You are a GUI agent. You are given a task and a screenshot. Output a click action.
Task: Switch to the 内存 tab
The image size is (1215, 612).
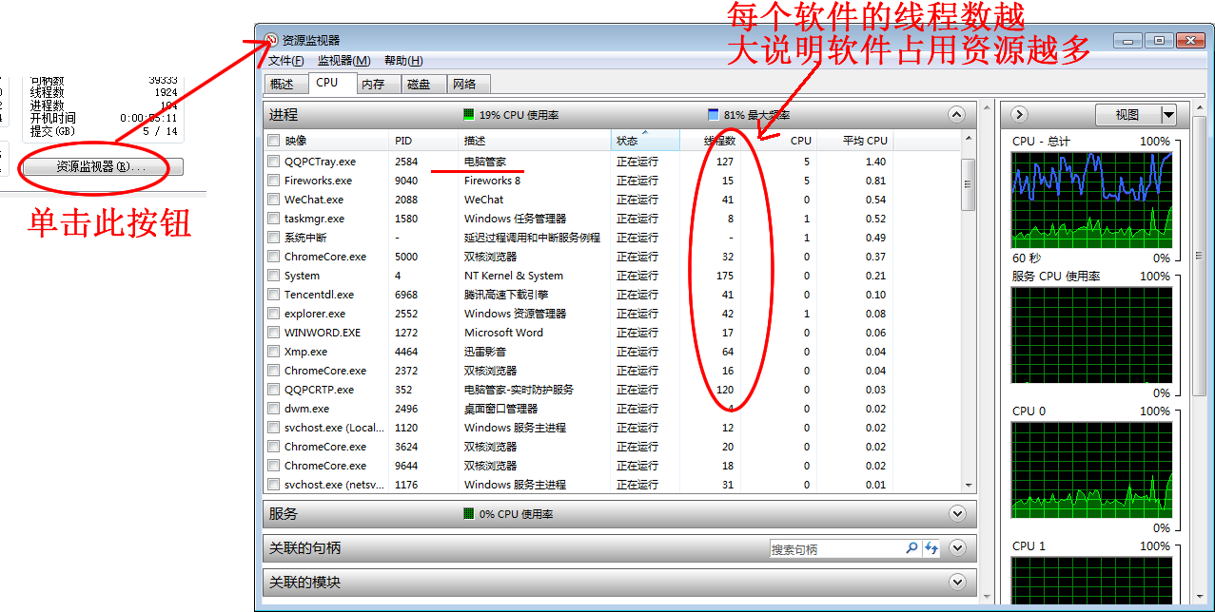[376, 83]
